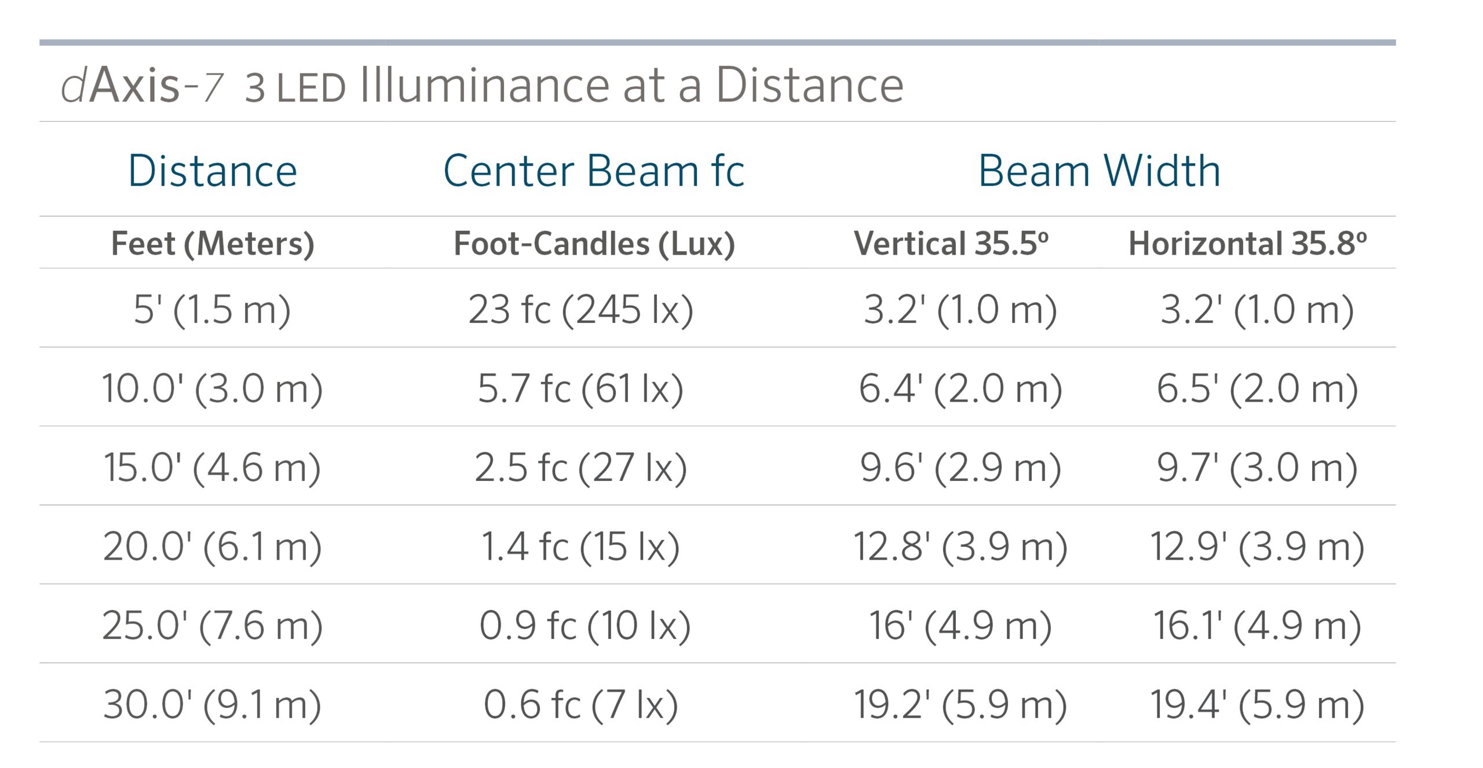Click the 9.7' (3.0 m) horizontal width
This screenshot has width=1483, height=768.
[x=1258, y=468]
